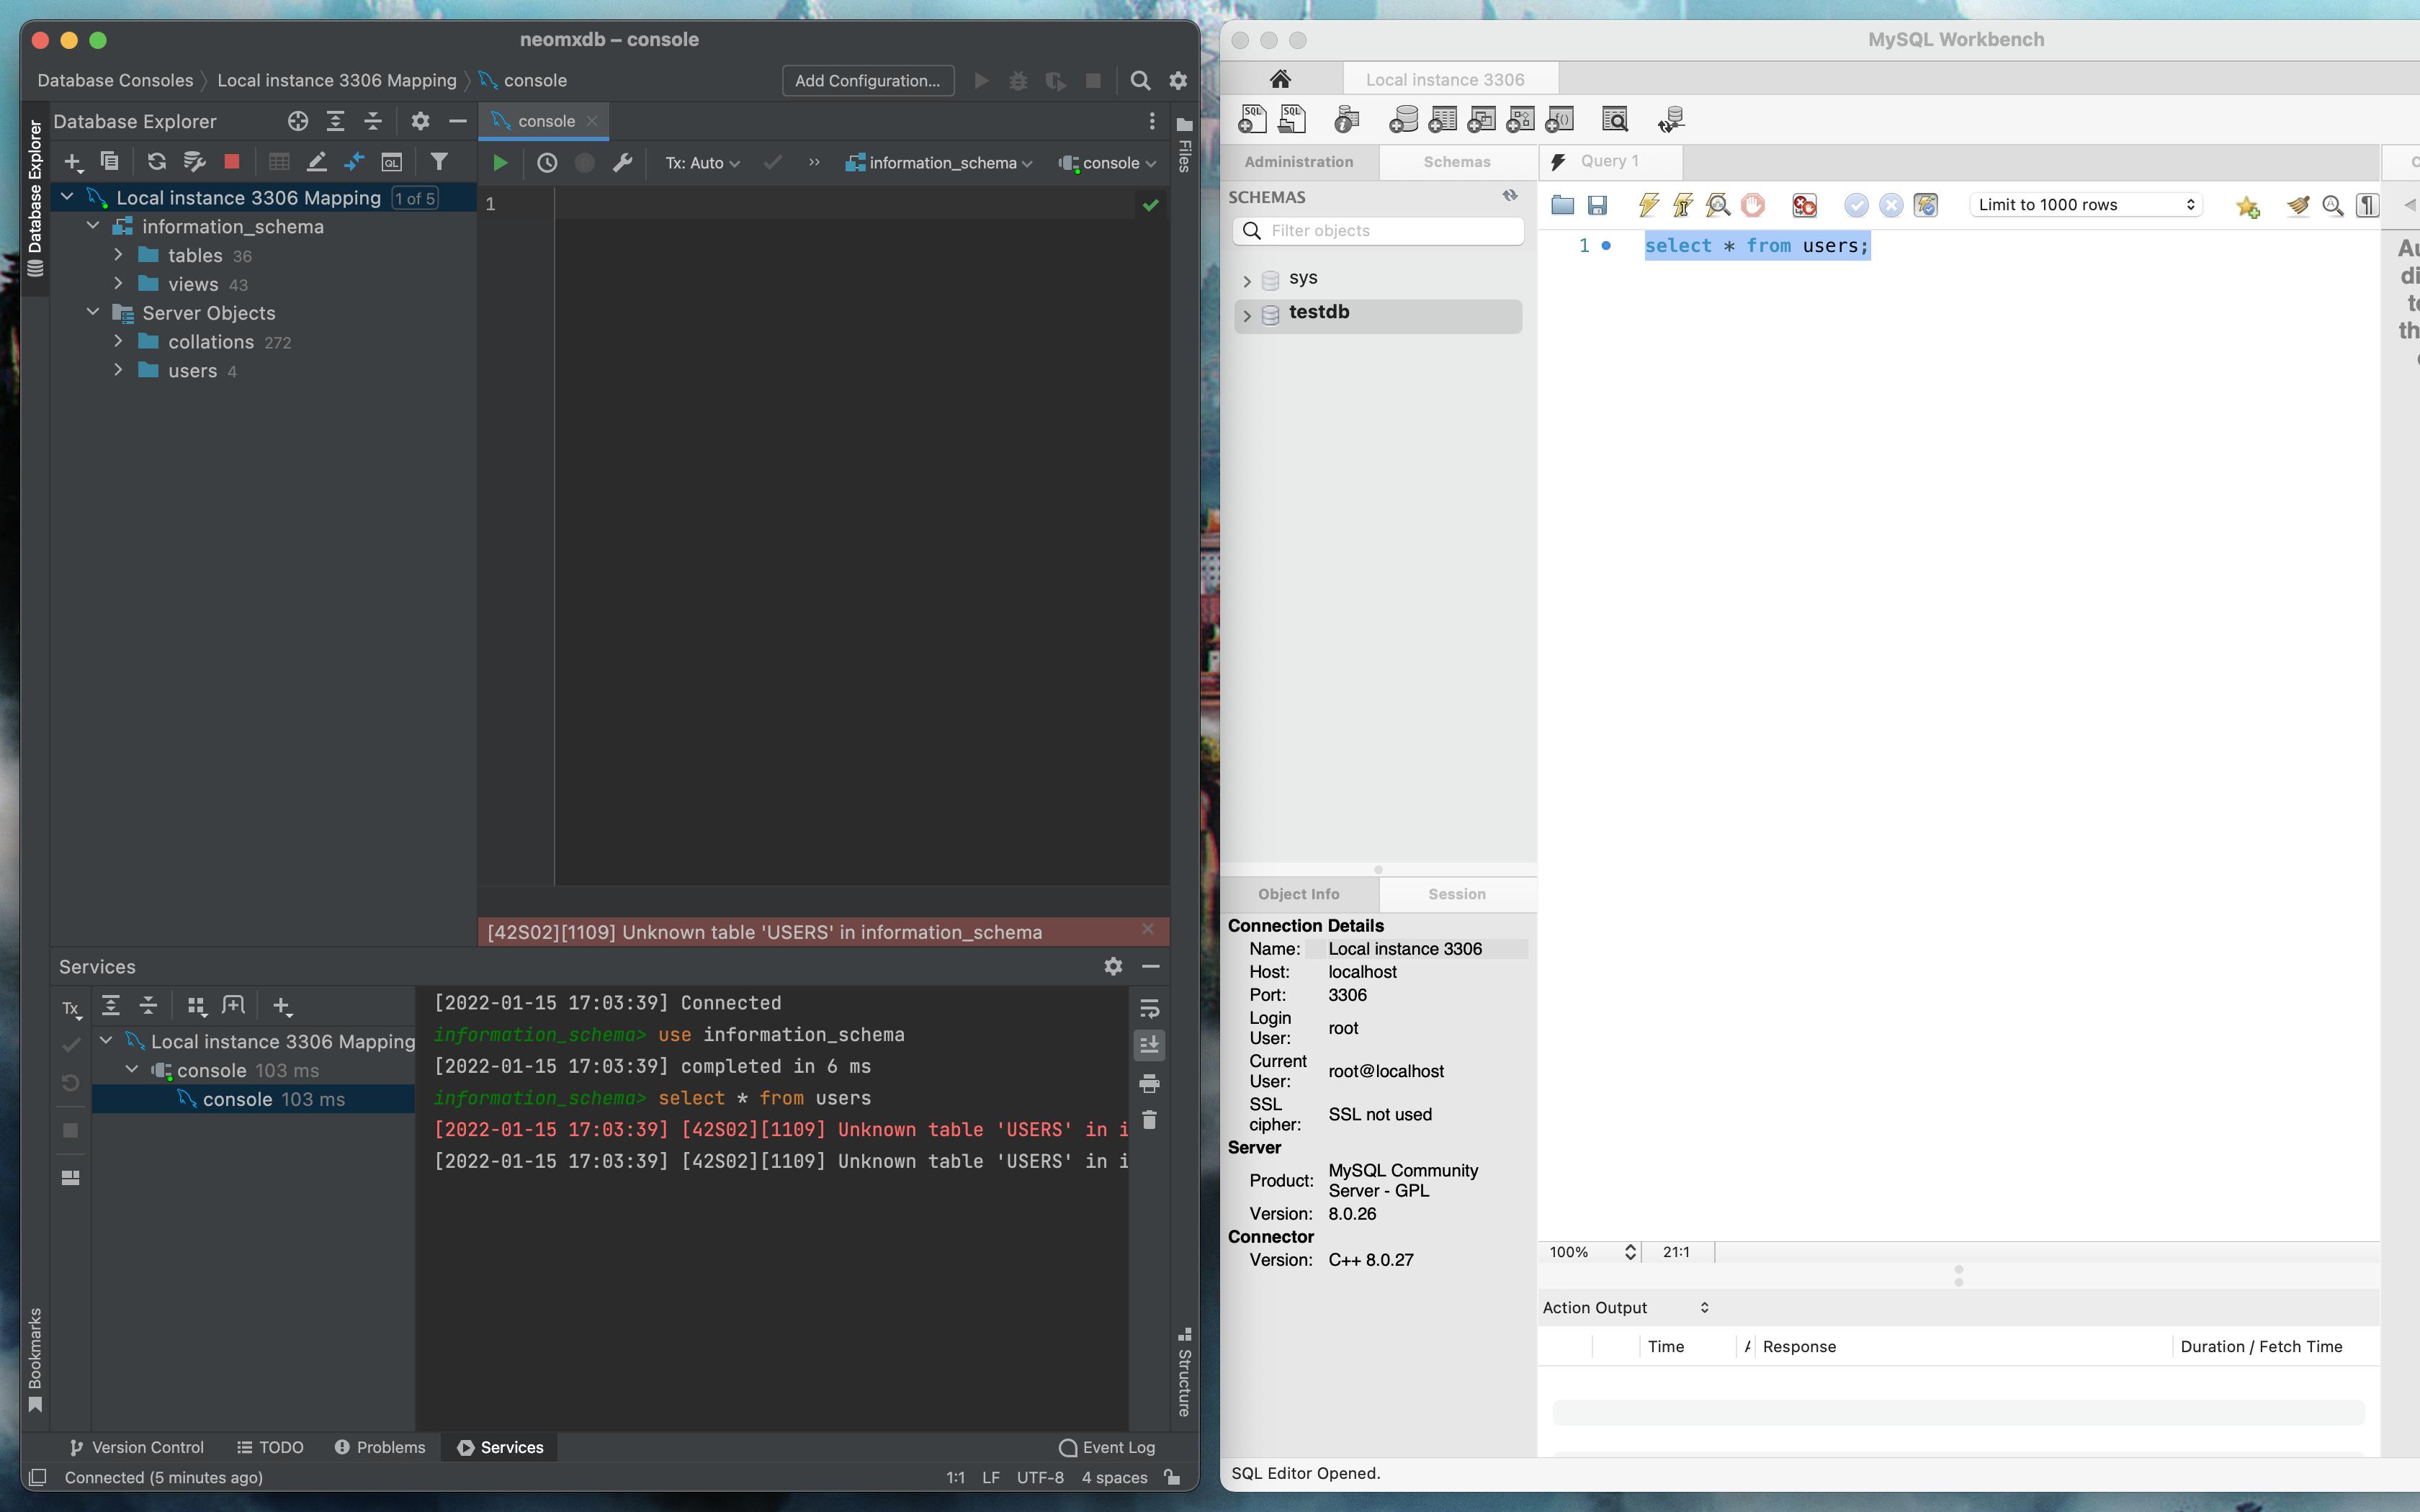Open the query history clock icon in the console toolbar

[547, 163]
